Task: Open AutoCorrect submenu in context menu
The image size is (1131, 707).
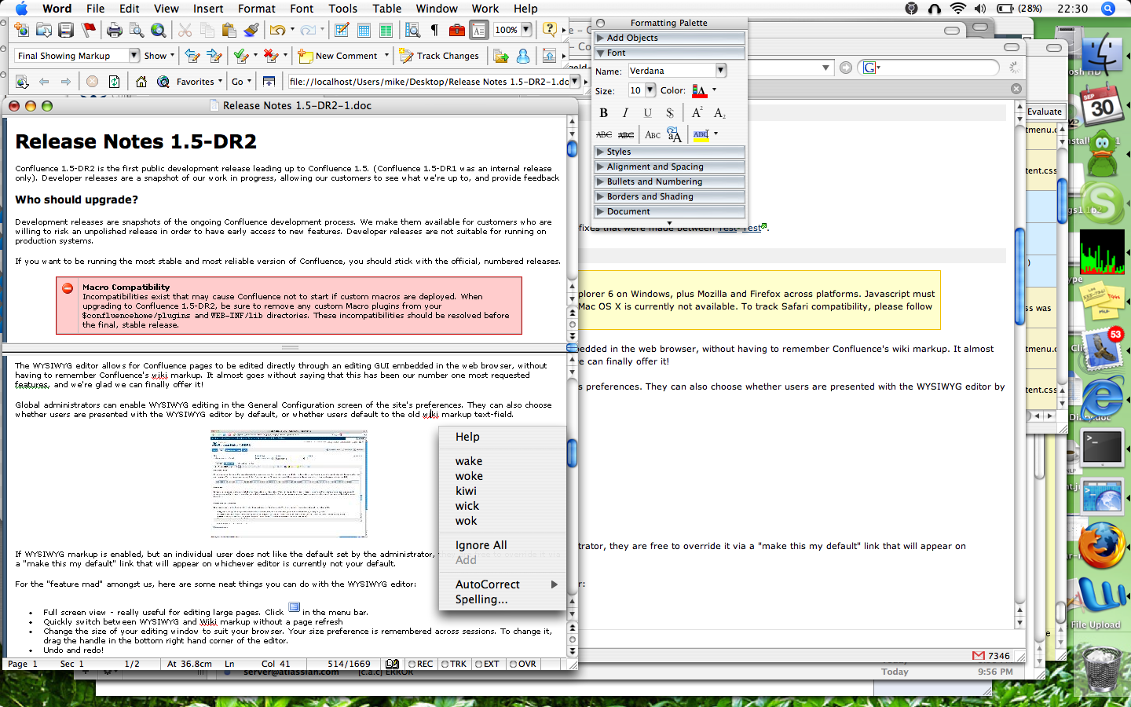Action: coord(503,584)
